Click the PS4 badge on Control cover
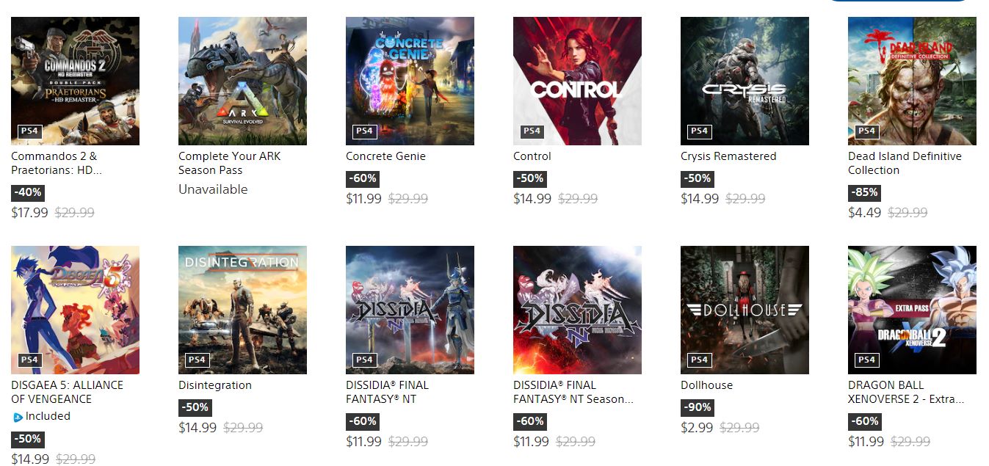The width and height of the screenshot is (989, 466). point(532,131)
